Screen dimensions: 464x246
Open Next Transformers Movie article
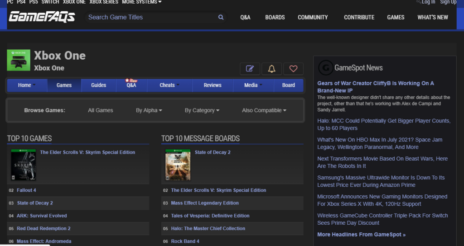[x=382, y=162]
